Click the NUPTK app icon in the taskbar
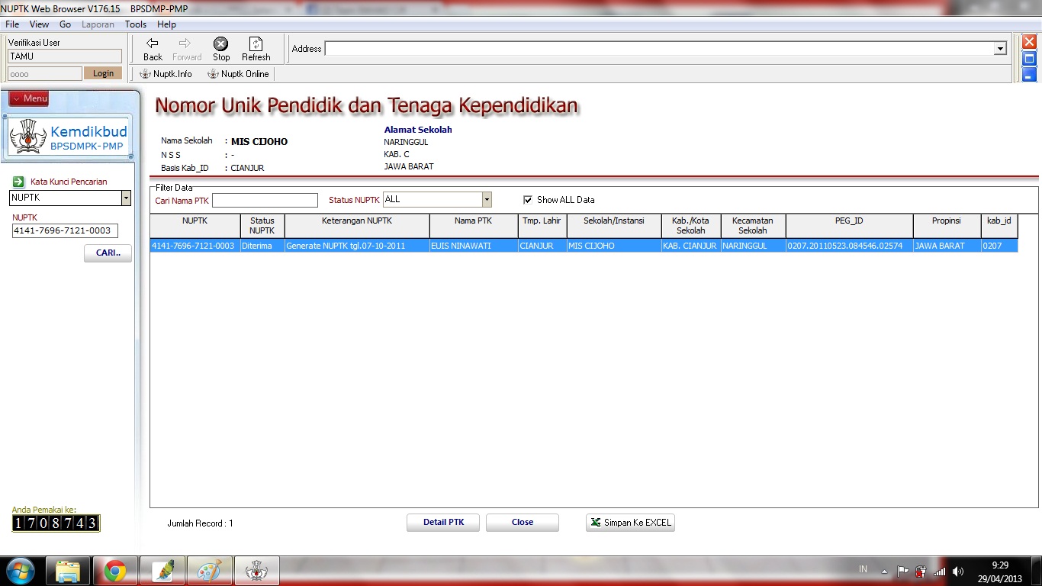The height and width of the screenshot is (586, 1042). tap(256, 572)
